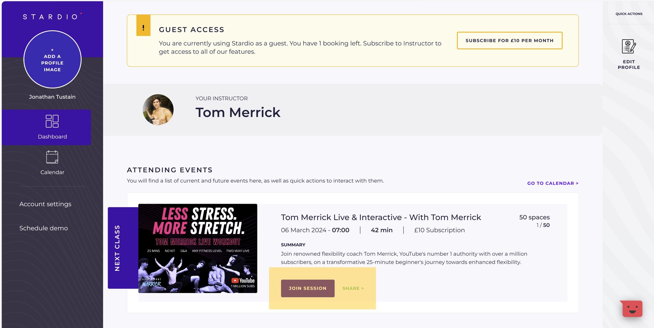Add a profile image via circle
The image size is (654, 328).
52,59
